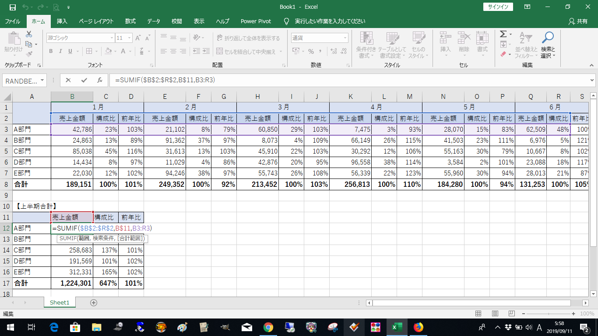
Task: Open the number format dropdown (通貨)
Action: coord(345,38)
